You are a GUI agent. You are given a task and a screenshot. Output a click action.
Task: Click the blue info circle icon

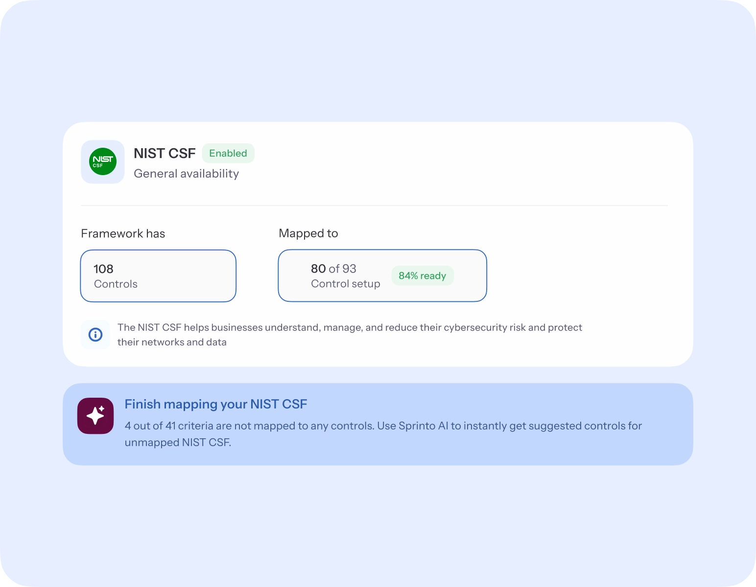95,335
